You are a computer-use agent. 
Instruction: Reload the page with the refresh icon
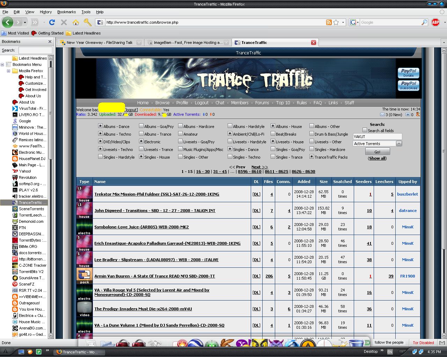coord(52,22)
